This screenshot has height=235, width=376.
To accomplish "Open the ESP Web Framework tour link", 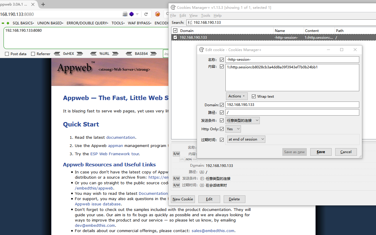I will (x=115, y=154).
